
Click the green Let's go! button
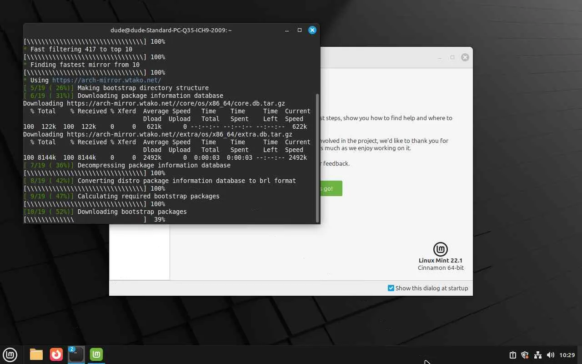[331, 188]
